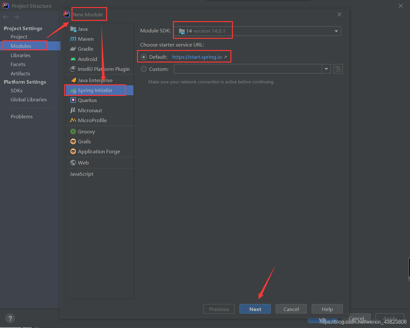Select Modules in Project Settings
Screen dimensions: 410x328
click(x=21, y=46)
